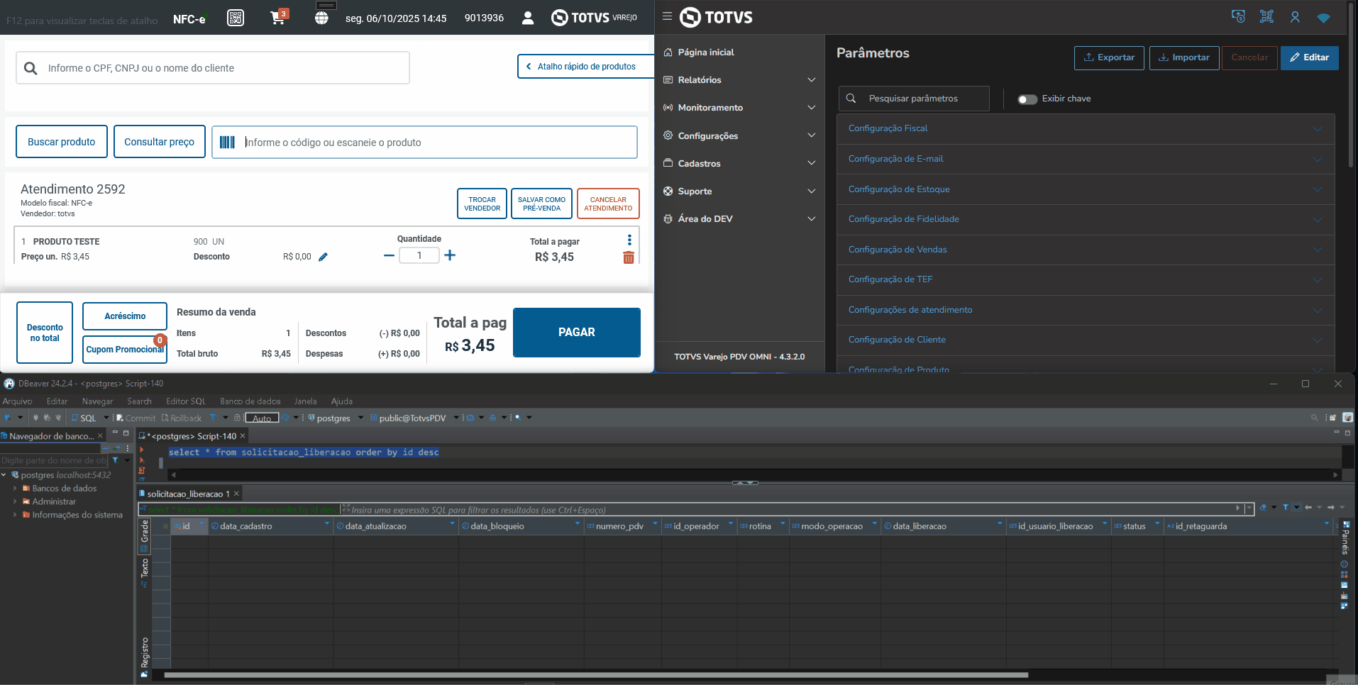Click the eraser icon beside the results filter
Viewport: 1358px width, 685px height.
point(1263,507)
